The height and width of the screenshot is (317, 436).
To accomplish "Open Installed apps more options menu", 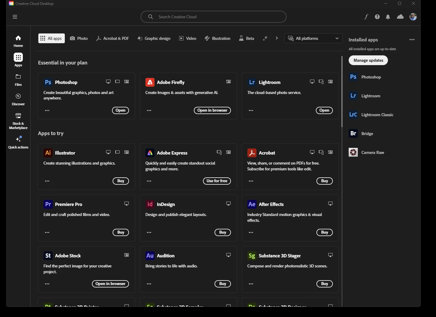I will (412, 40).
